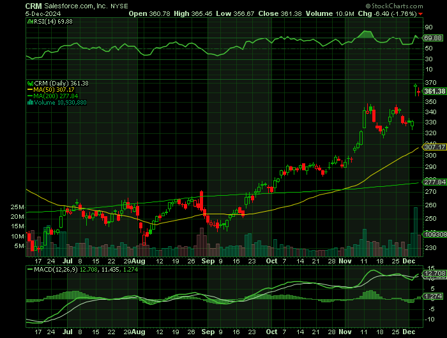Click the Sep label on price chart axis
447x338 pixels.
pyautogui.click(x=208, y=261)
